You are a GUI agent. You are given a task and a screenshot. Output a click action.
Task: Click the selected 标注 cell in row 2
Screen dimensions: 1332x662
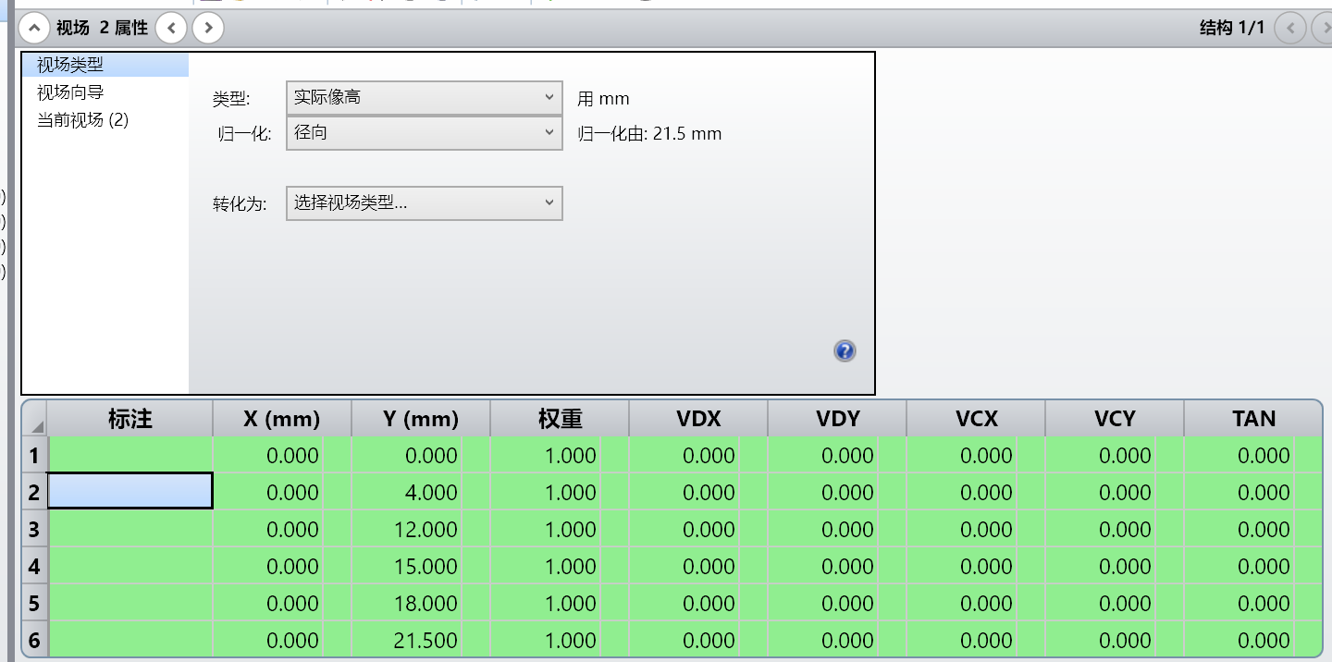129,491
